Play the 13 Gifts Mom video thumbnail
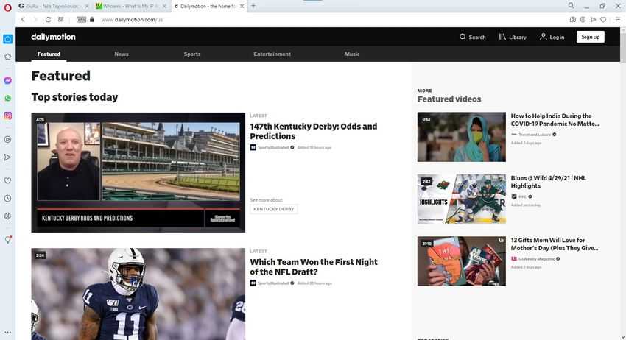The width and height of the screenshot is (626, 340). point(462,261)
